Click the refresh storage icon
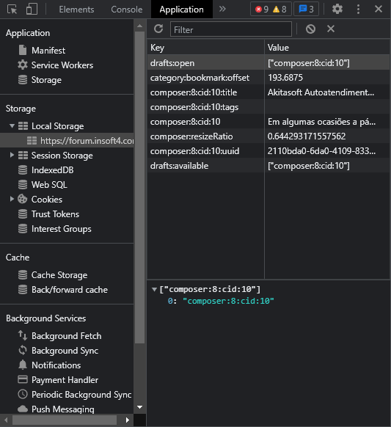391x427 pixels. pyautogui.click(x=158, y=29)
